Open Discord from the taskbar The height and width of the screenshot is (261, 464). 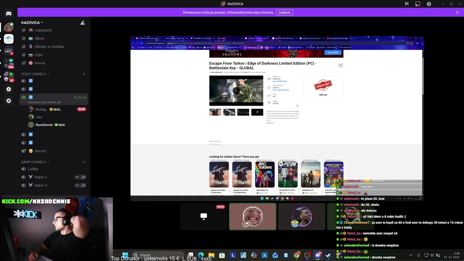click(x=318, y=255)
